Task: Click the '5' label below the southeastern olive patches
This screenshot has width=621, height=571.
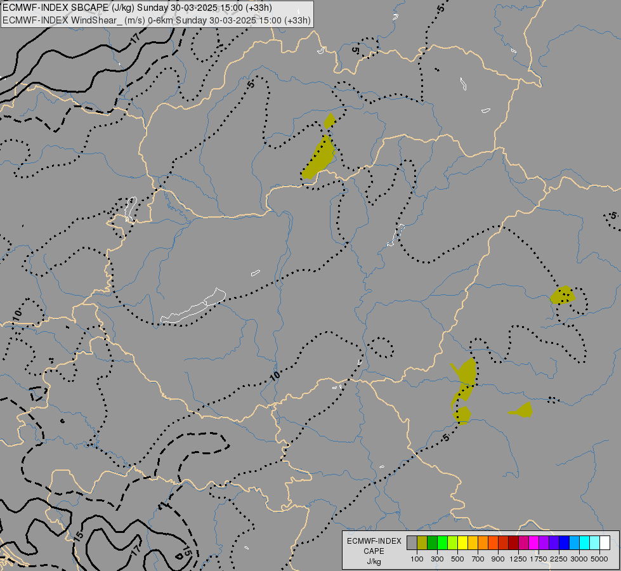Action: pos(447,438)
